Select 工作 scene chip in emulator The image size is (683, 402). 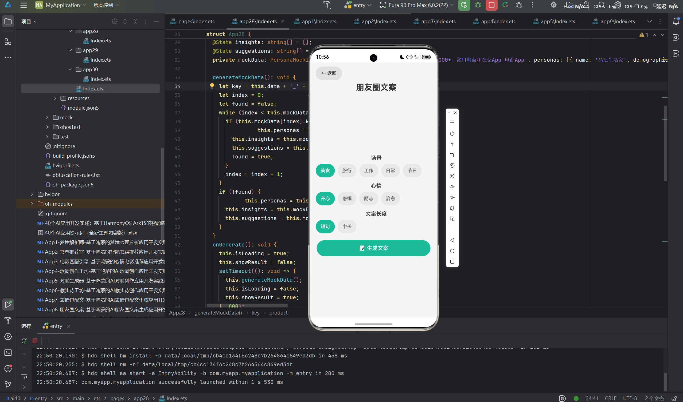click(368, 170)
